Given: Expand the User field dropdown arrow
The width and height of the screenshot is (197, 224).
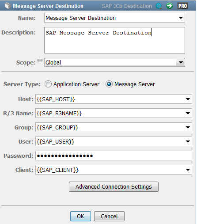Looking at the screenshot, I should point(188,141).
